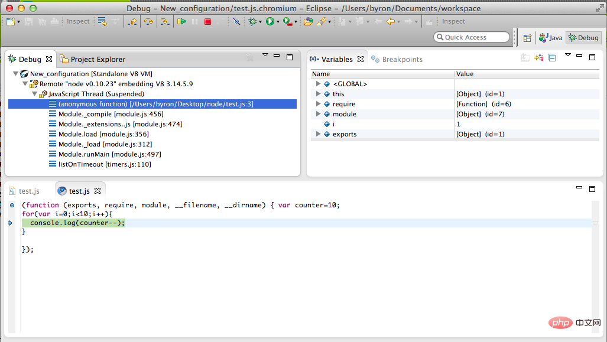Collapse the Remote node v0.10.23 node
607x342 pixels.
25,83
